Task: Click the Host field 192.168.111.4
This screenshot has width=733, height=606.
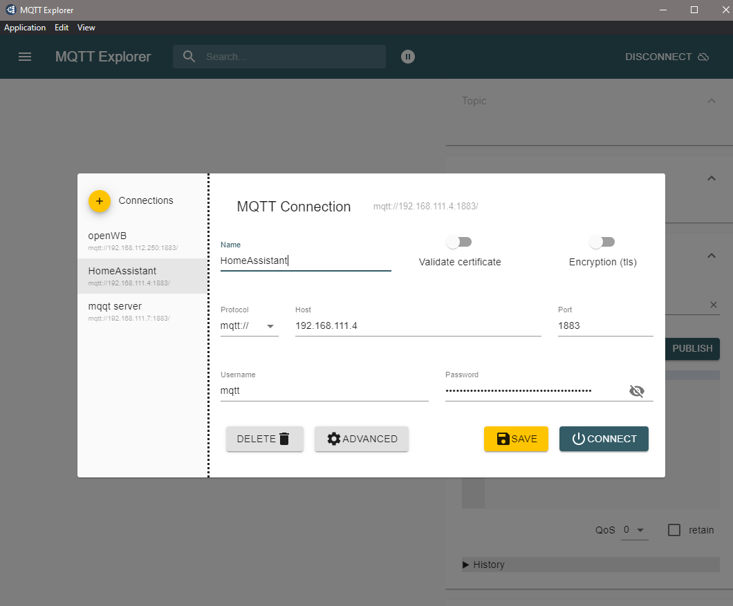Action: pos(418,326)
